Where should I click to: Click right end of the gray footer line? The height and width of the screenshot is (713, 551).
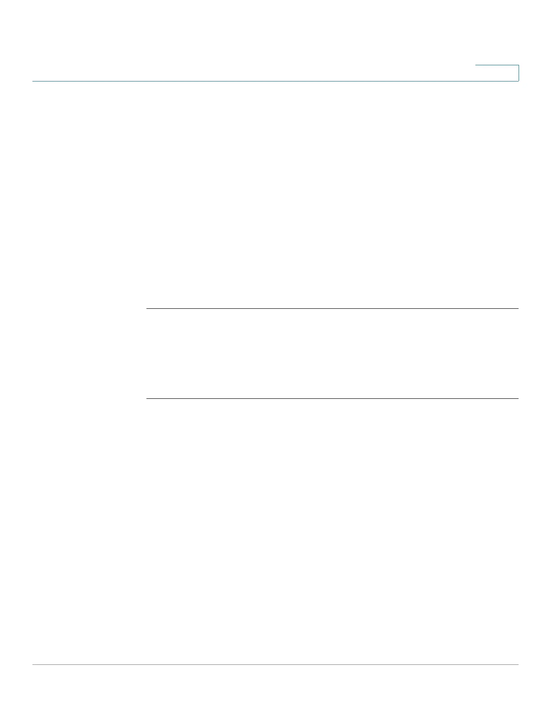pyautogui.click(x=517, y=664)
